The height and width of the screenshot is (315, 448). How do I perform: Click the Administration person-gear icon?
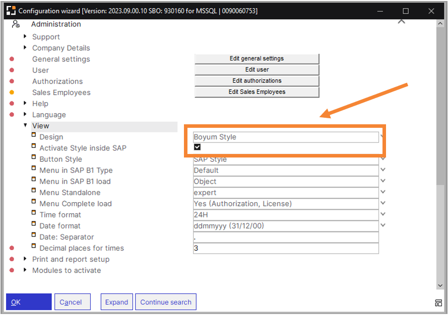[16, 24]
